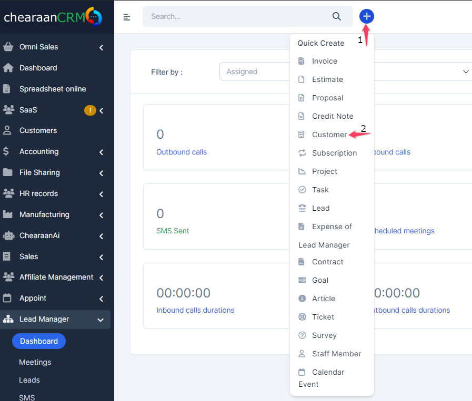Expand the HR records submenu

[x=101, y=194]
